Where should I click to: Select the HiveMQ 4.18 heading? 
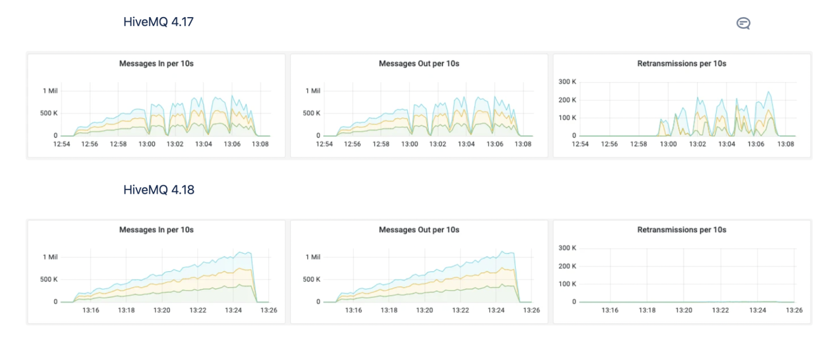pyautogui.click(x=159, y=190)
